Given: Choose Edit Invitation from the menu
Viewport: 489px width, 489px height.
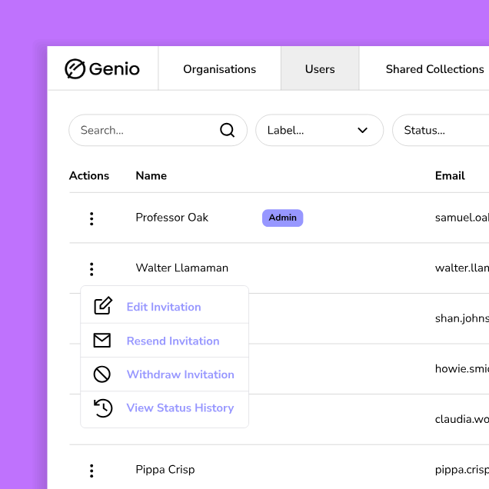Looking at the screenshot, I should [164, 307].
